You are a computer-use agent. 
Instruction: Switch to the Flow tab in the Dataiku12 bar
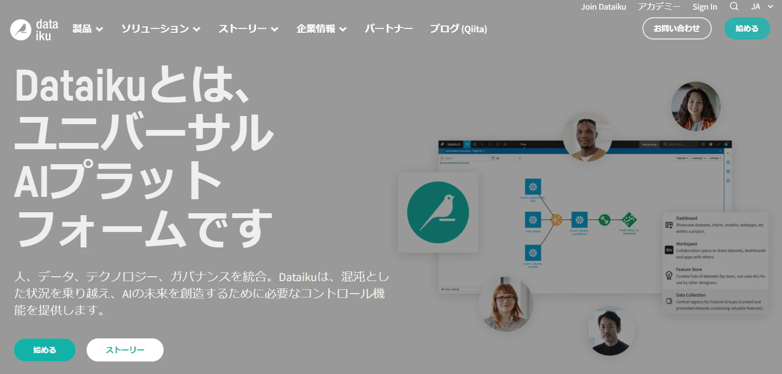(x=524, y=144)
